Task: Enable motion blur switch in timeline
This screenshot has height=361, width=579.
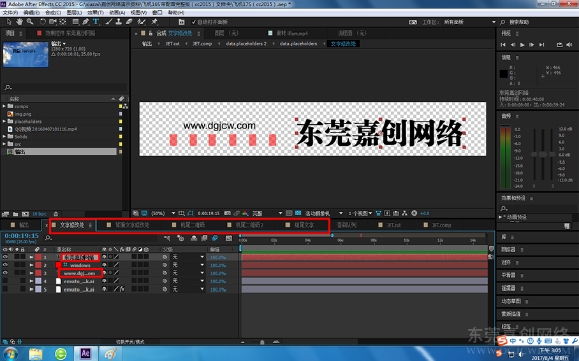Action: (214, 238)
